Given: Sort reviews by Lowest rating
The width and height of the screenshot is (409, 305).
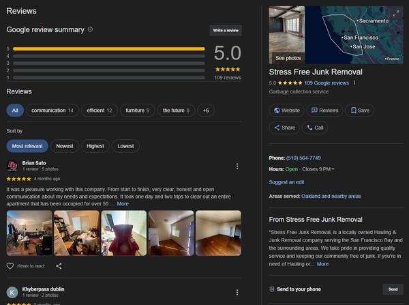Looking at the screenshot, I should (125, 145).
